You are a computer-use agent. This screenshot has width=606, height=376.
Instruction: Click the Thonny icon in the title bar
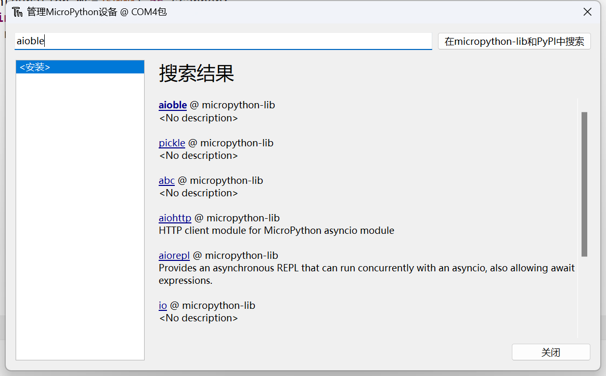point(17,12)
